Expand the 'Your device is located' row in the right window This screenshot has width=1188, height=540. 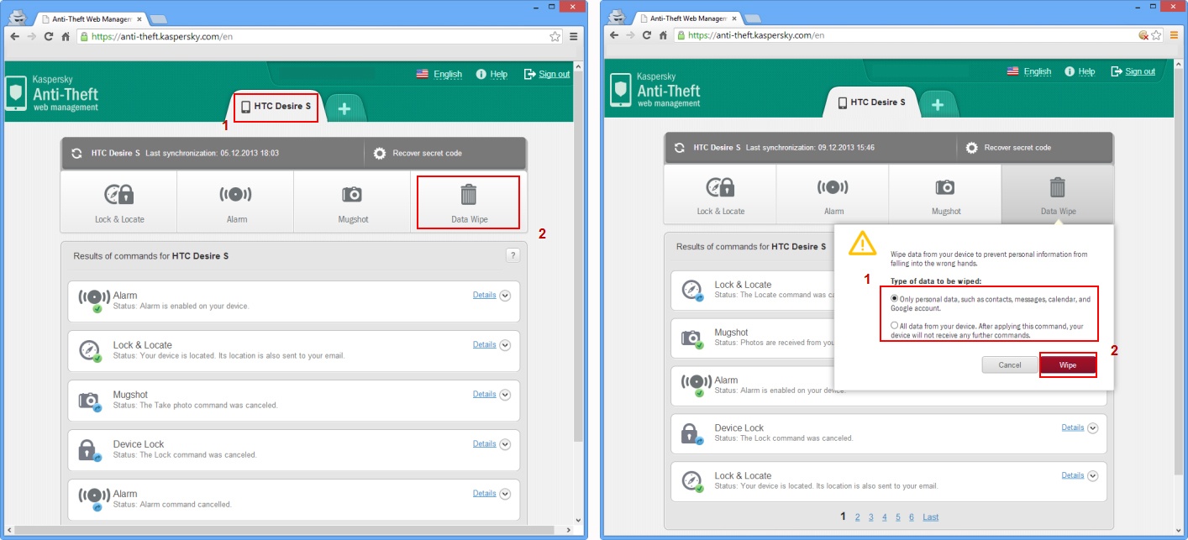click(x=1093, y=476)
